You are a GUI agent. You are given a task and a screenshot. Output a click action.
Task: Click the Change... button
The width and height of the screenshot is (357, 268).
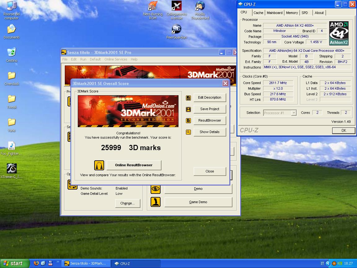click(127, 203)
